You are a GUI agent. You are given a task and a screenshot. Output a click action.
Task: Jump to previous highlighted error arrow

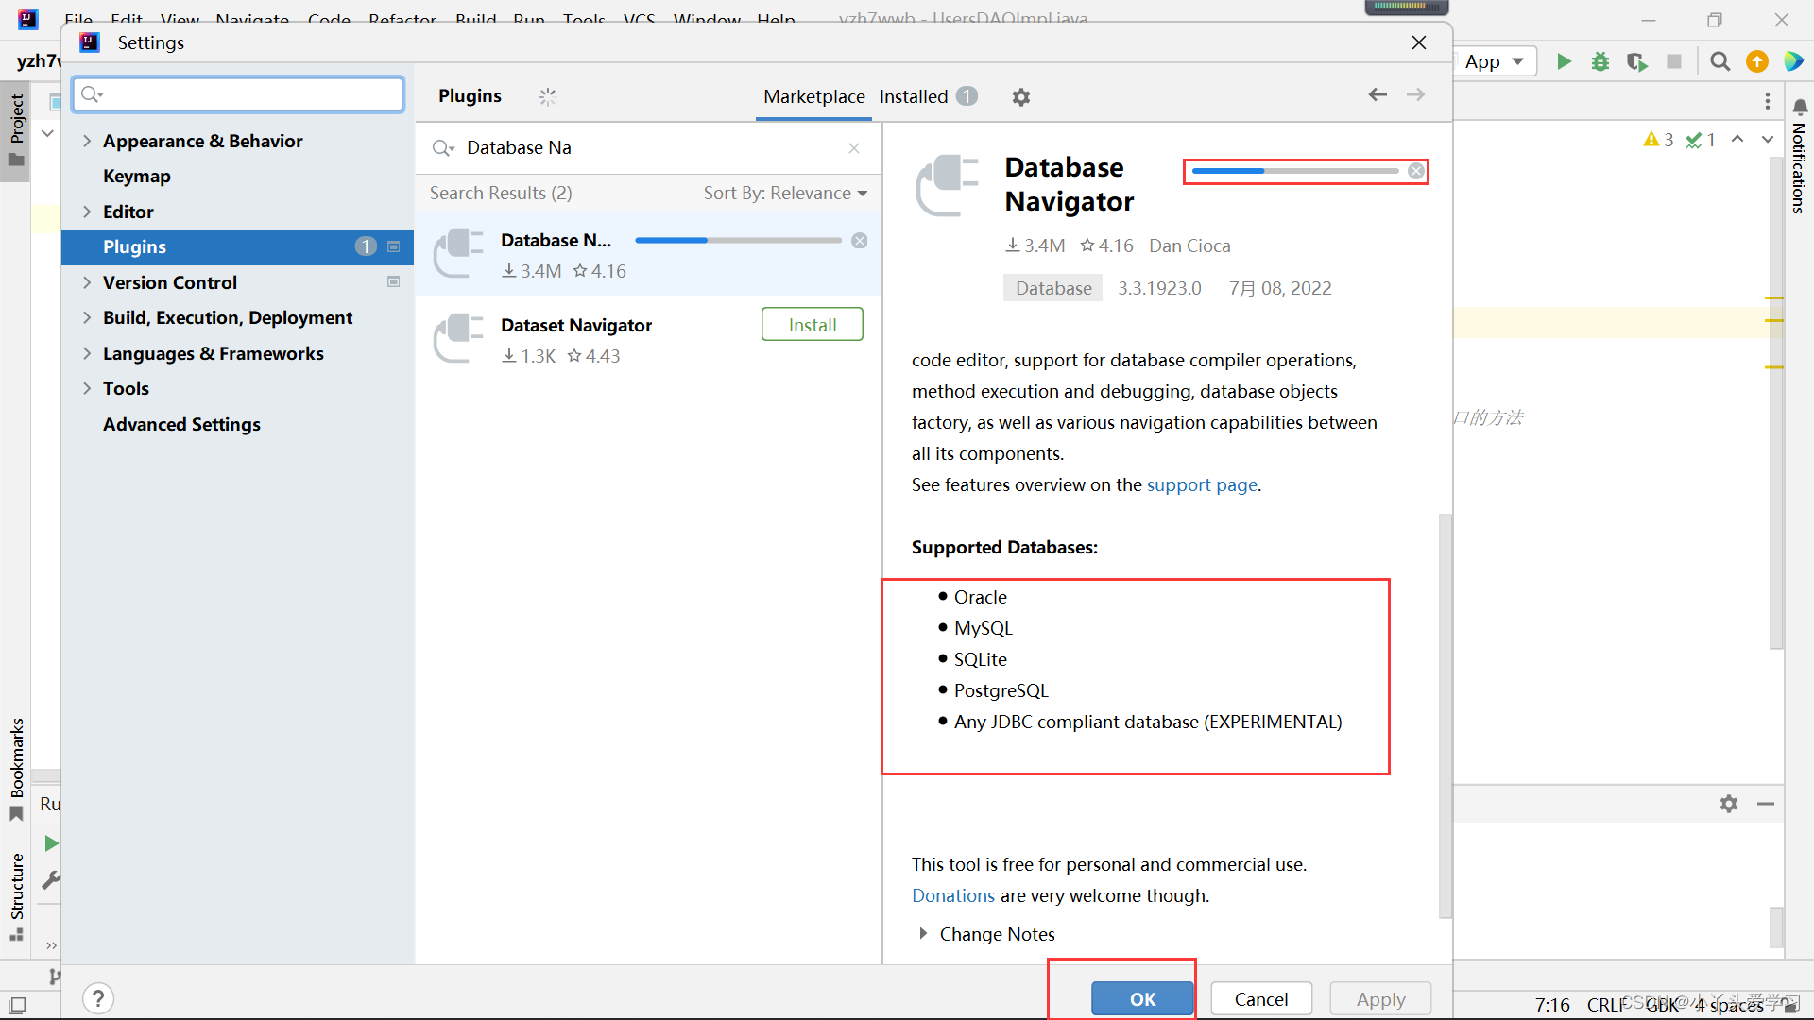coord(1737,140)
